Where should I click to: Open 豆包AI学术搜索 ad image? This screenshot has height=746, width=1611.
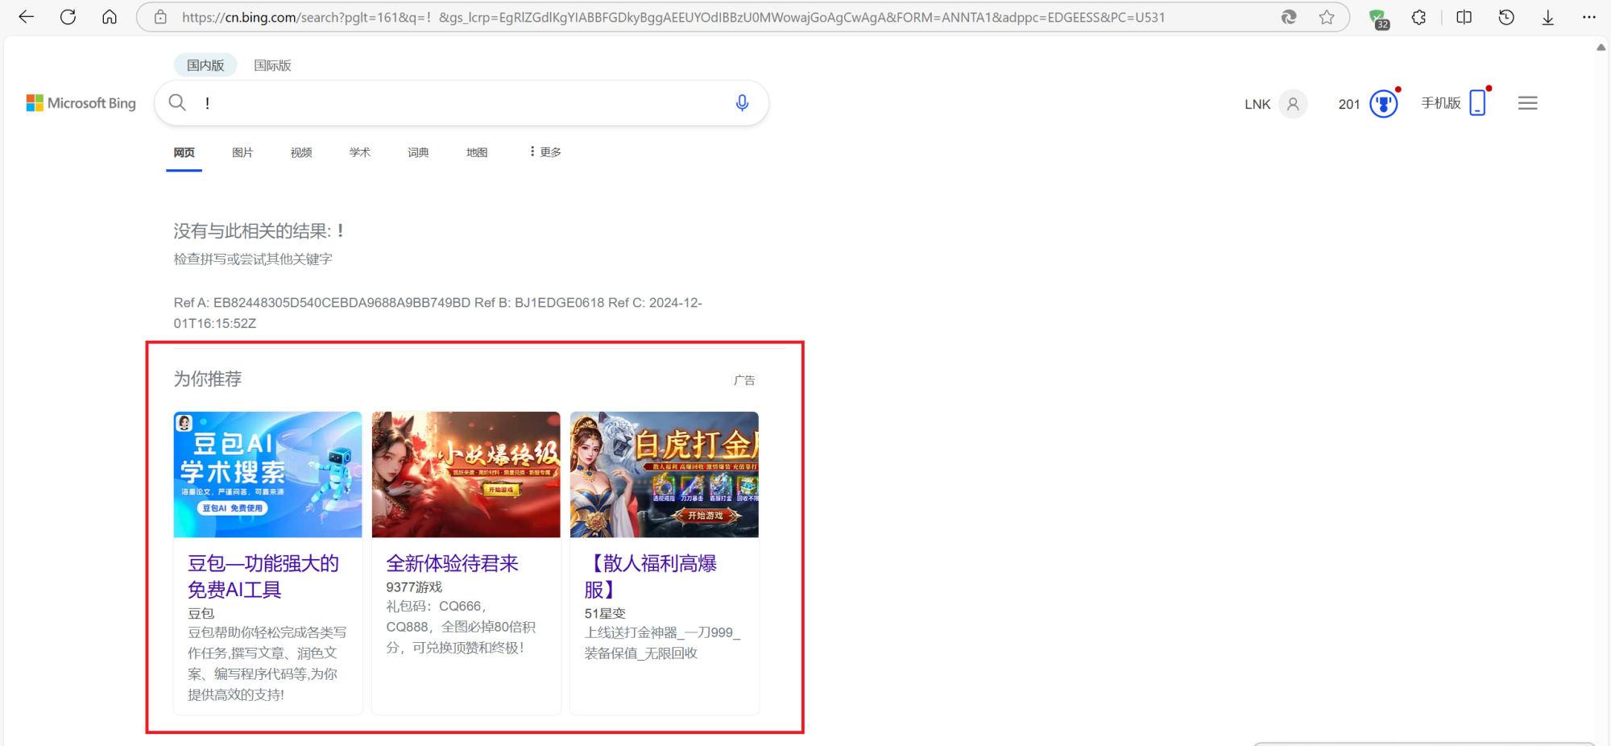tap(267, 475)
